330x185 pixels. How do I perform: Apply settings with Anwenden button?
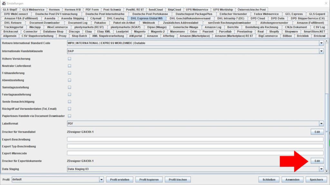(x=292, y=180)
